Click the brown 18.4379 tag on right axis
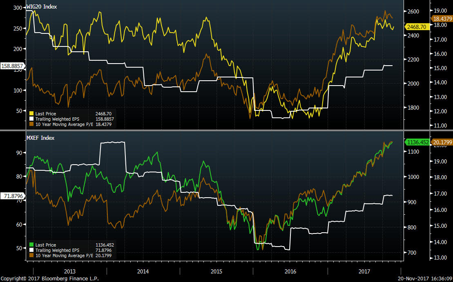Image resolution: width=453 pixels, height=282 pixels. 442,19
